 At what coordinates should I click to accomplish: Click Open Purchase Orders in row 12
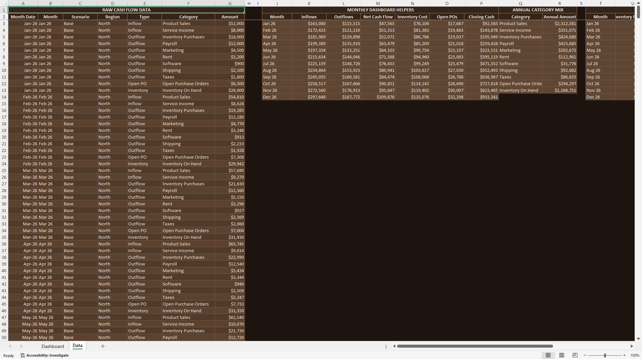188,83
